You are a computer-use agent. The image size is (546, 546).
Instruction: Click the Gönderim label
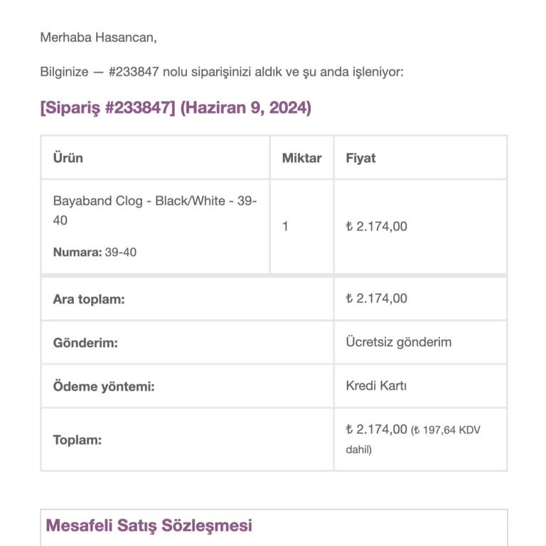[x=85, y=343]
